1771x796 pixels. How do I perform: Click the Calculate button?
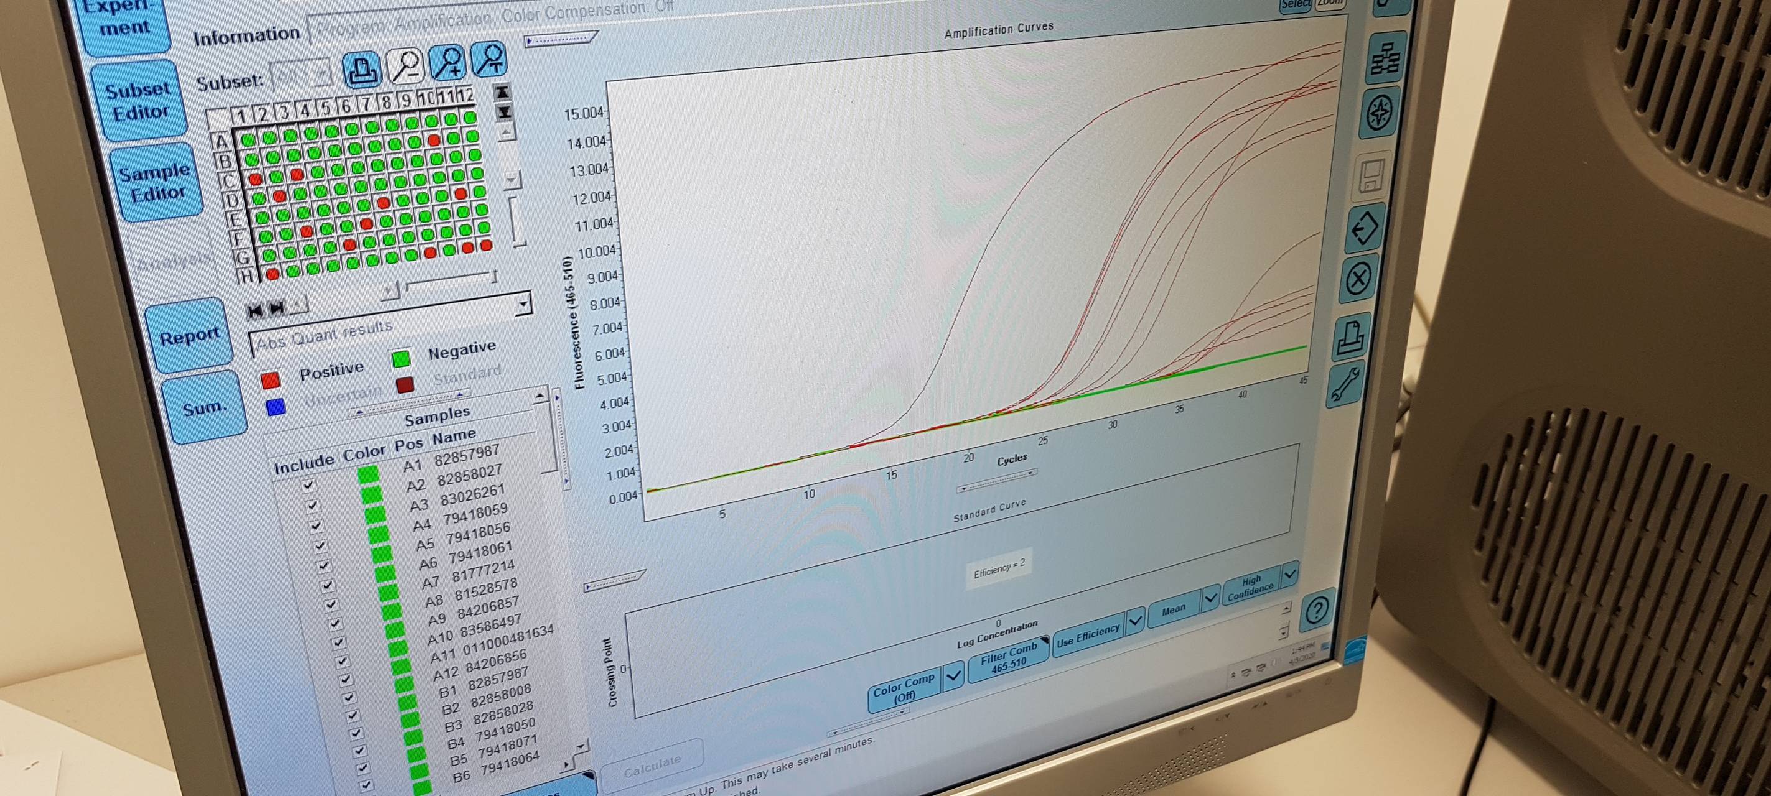pos(652,764)
